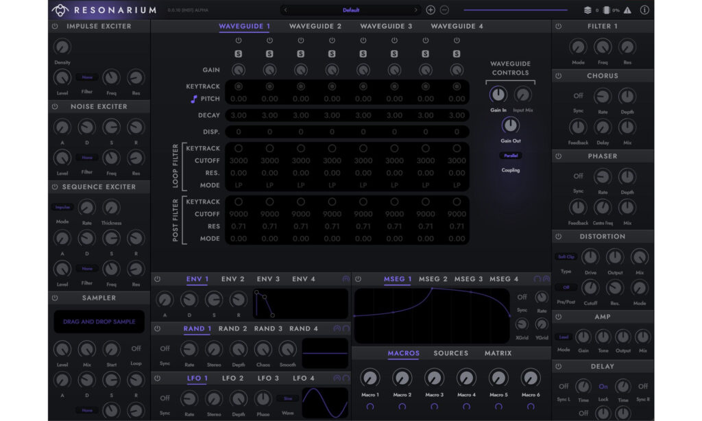
Task: Click the modulation source icon in ENV tab row
Action: point(346,279)
